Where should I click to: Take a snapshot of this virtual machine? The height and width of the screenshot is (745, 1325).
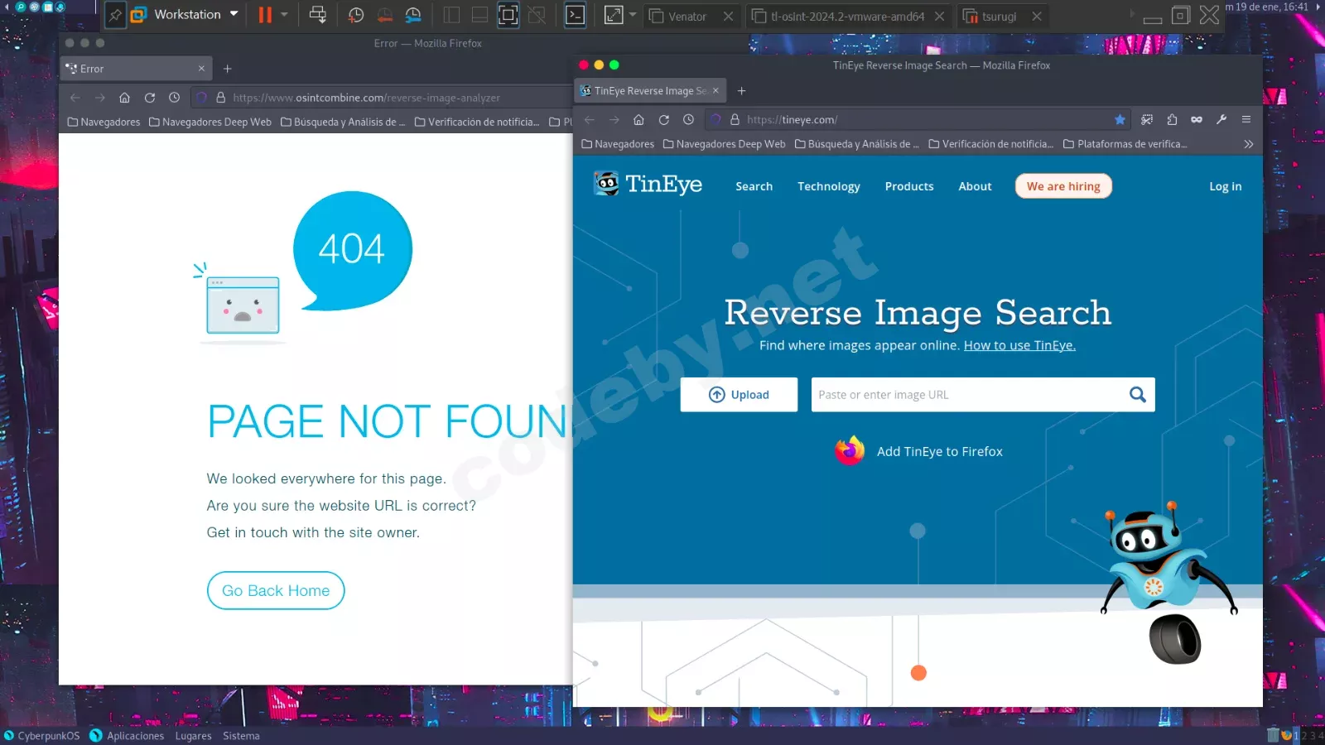click(356, 15)
